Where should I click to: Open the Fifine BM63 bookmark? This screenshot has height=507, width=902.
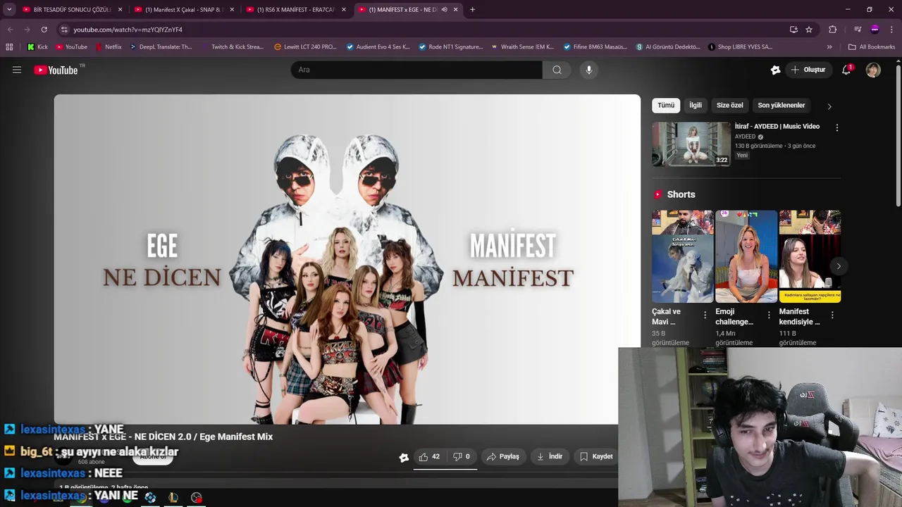pos(595,47)
